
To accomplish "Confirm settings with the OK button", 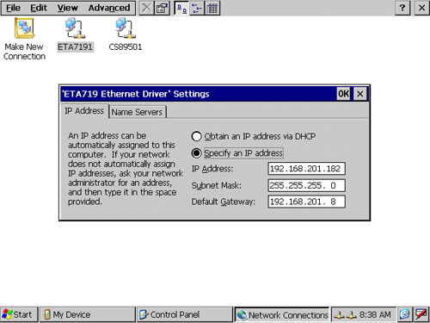I will (x=343, y=94).
